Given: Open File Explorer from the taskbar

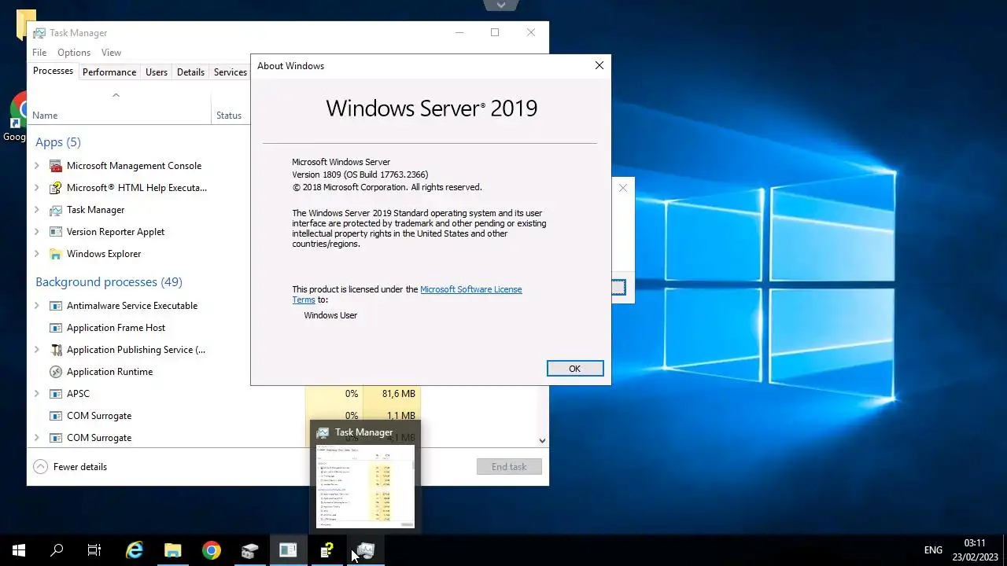Looking at the screenshot, I should click(x=172, y=550).
